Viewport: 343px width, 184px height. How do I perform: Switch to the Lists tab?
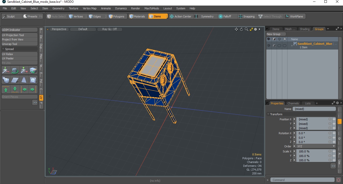coord(308,103)
